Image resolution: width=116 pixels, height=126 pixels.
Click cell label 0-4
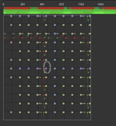click(x=40, y=16)
